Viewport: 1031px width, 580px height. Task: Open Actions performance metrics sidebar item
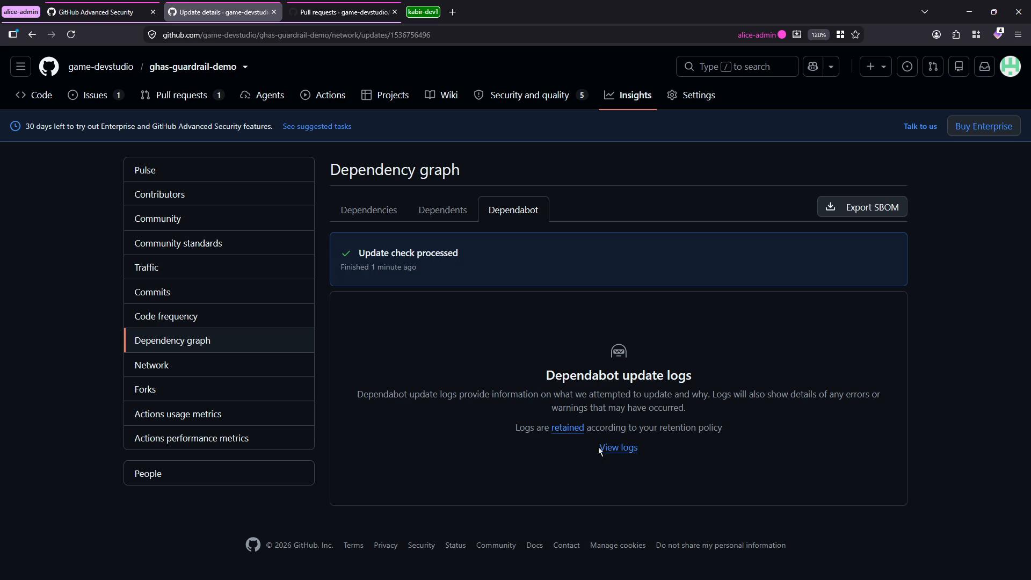pos(219,438)
